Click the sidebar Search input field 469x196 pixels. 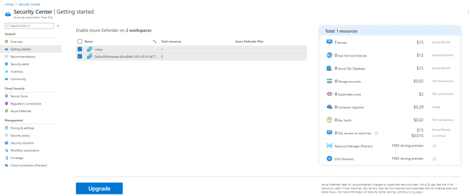(x=30, y=26)
